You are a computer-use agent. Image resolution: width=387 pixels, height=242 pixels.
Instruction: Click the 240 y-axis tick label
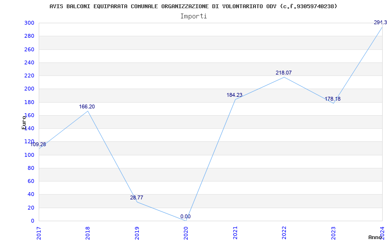tap(29, 62)
